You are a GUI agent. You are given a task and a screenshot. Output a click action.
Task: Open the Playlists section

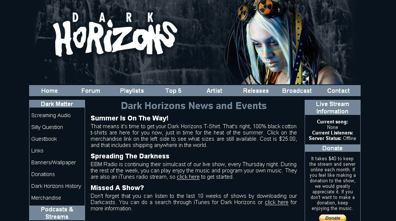click(x=132, y=91)
